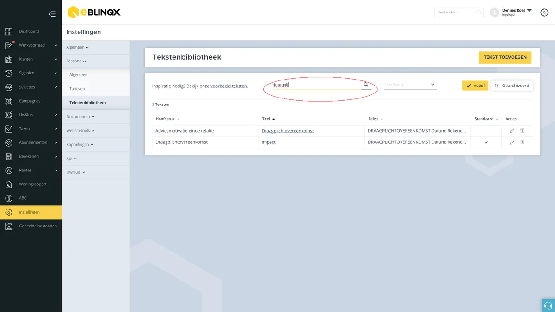Sort by the Tekst column header
The height and width of the screenshot is (312, 555).
tap(376, 119)
